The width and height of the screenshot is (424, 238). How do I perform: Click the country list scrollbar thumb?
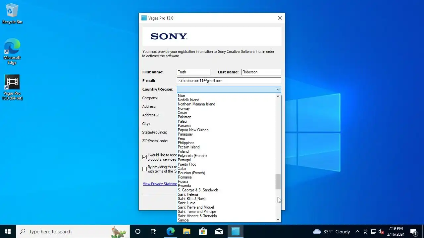tap(278, 182)
